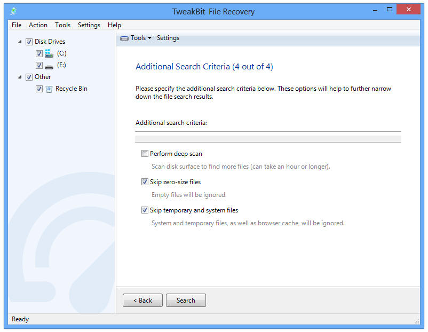Select the (E:) drive label
This screenshot has height=332, width=428.
pos(61,65)
